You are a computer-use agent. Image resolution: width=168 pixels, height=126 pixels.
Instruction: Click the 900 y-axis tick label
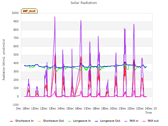coord(16,22)
